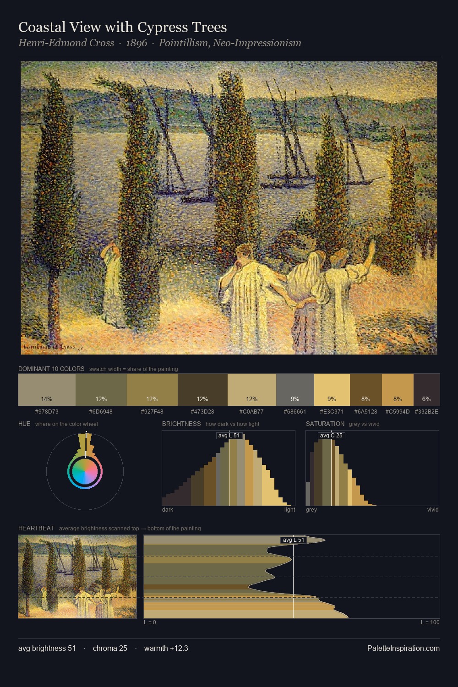This screenshot has width=458, height=687.
Task: Select the #C5994D ochre swatch
Action: (x=398, y=390)
